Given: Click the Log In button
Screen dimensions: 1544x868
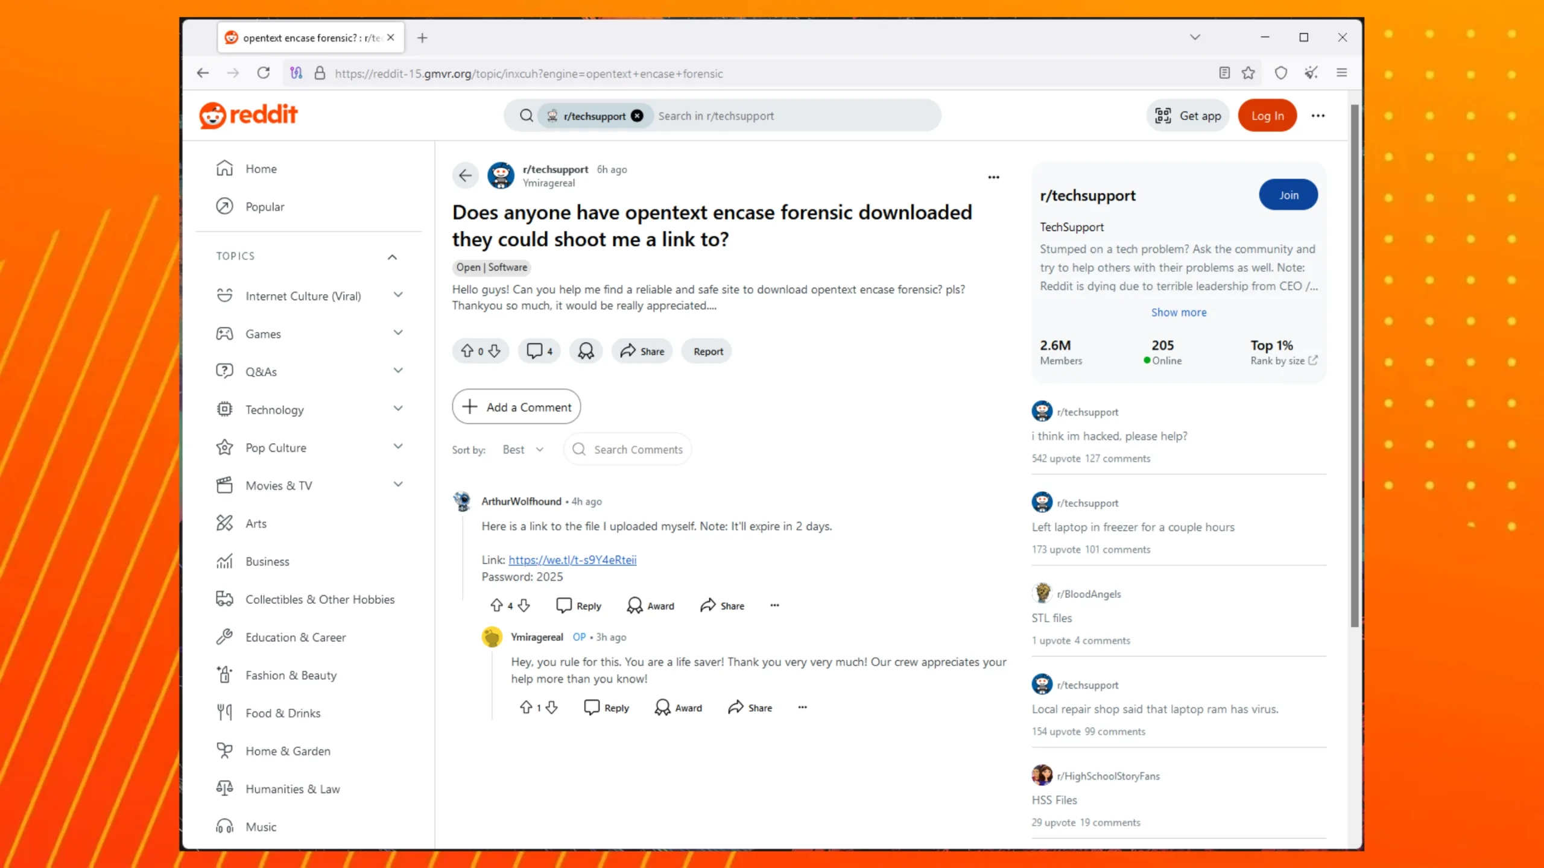Looking at the screenshot, I should pos(1267,116).
